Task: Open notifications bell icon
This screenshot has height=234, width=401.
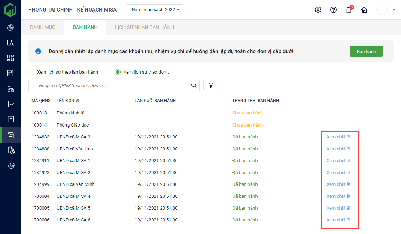Action: pyautogui.click(x=349, y=10)
